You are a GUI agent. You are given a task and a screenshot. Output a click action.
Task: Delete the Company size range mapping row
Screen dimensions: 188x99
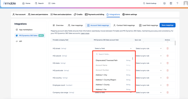coord(168,92)
